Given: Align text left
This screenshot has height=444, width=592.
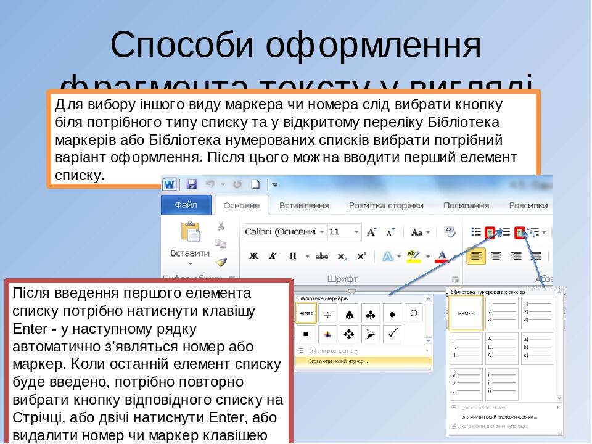Looking at the screenshot, I should (476, 256).
